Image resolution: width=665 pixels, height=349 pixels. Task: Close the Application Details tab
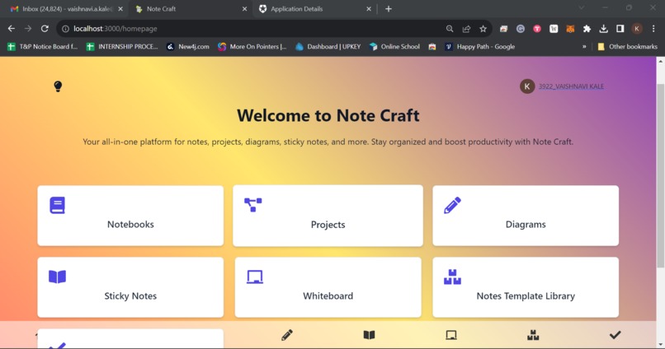369,9
